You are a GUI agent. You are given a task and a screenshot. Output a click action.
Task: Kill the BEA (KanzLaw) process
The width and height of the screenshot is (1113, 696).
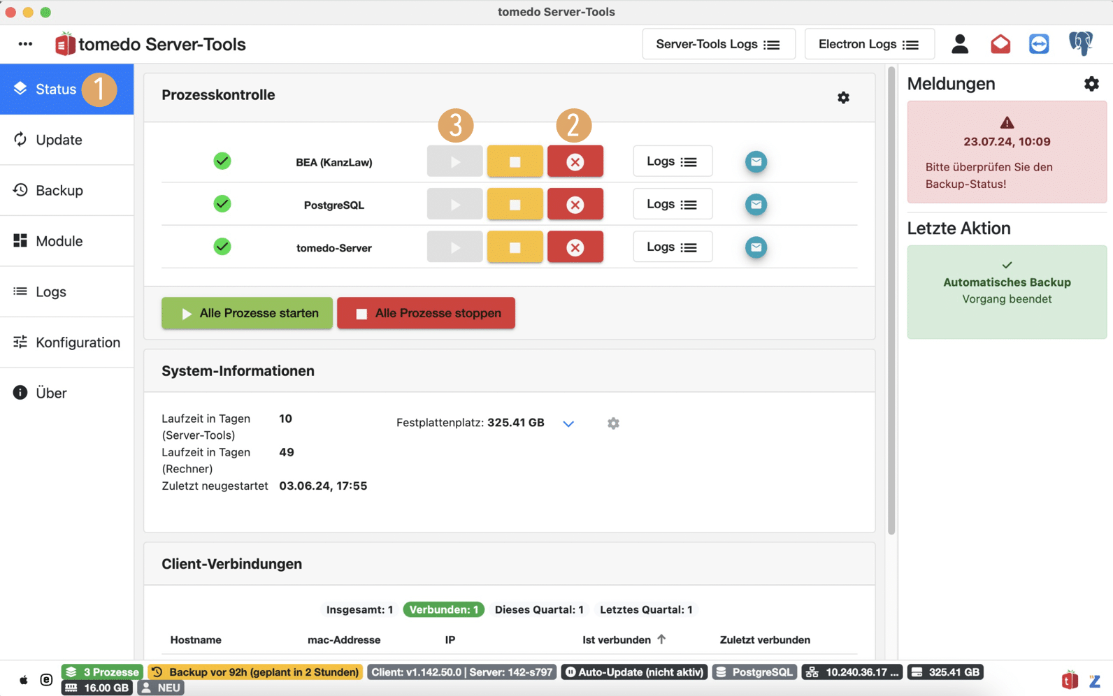(x=575, y=161)
